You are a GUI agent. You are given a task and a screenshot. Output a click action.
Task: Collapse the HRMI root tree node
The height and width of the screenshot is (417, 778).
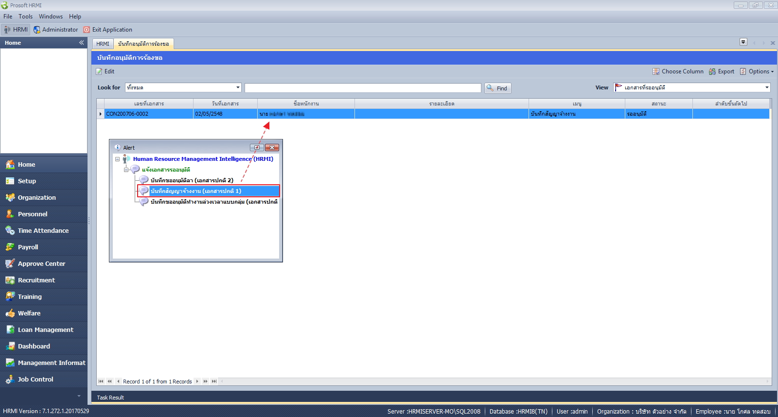(117, 159)
